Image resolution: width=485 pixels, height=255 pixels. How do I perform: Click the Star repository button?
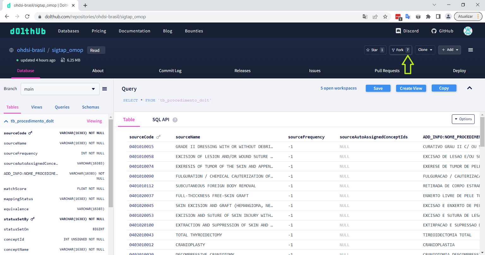click(375, 50)
